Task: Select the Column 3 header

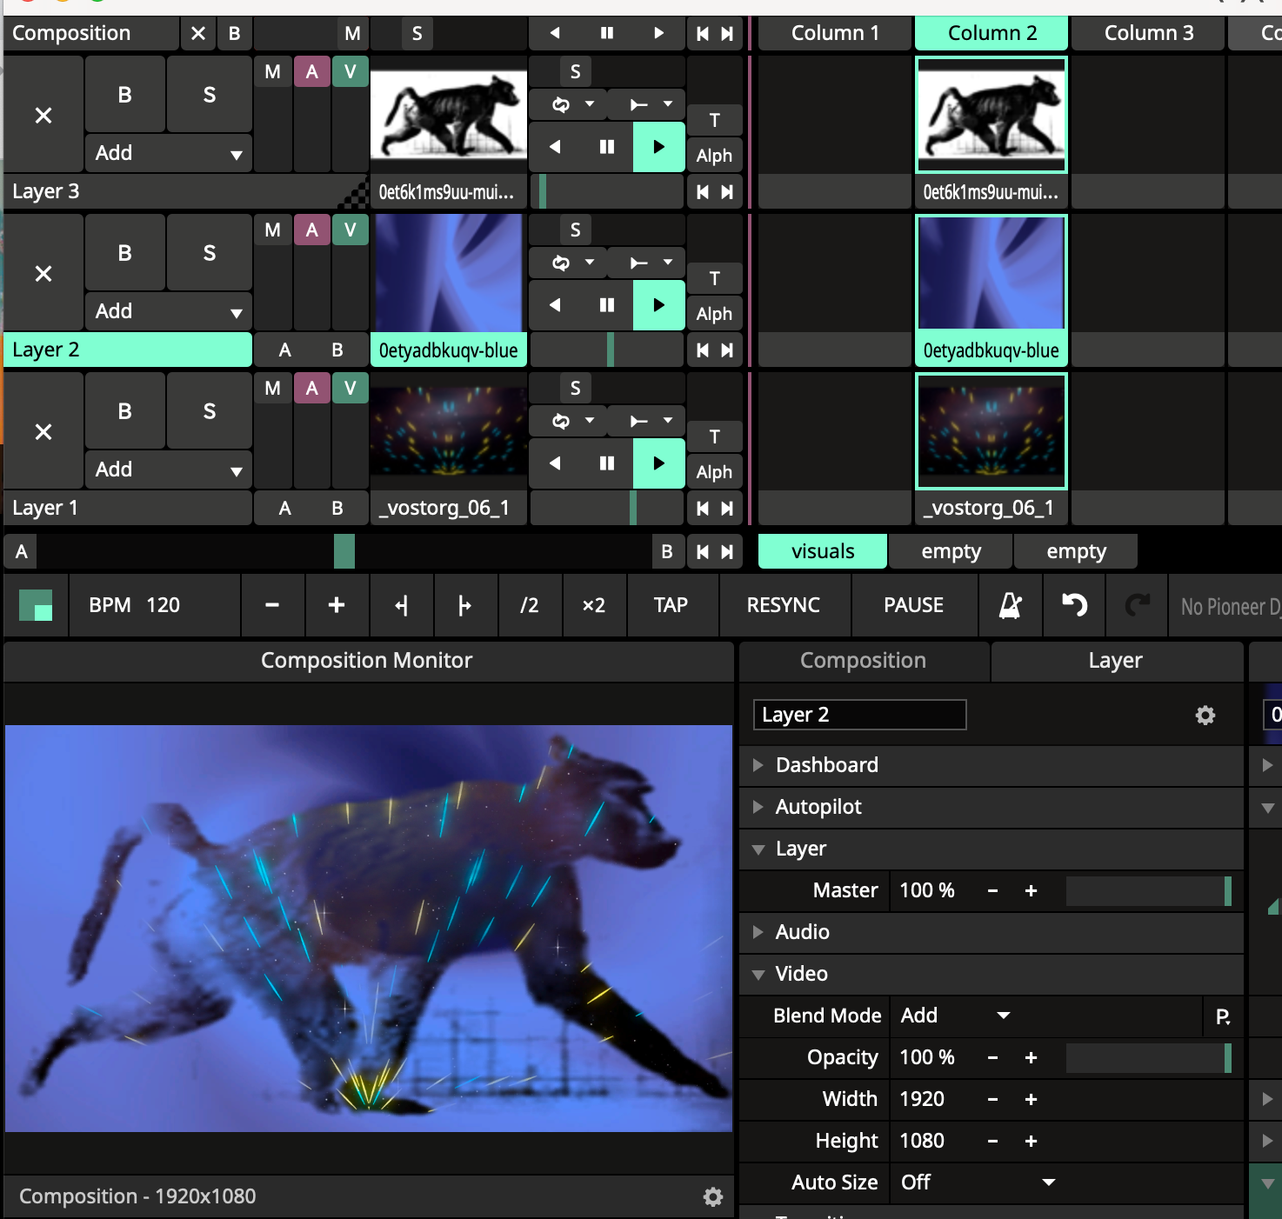Action: pyautogui.click(x=1148, y=33)
